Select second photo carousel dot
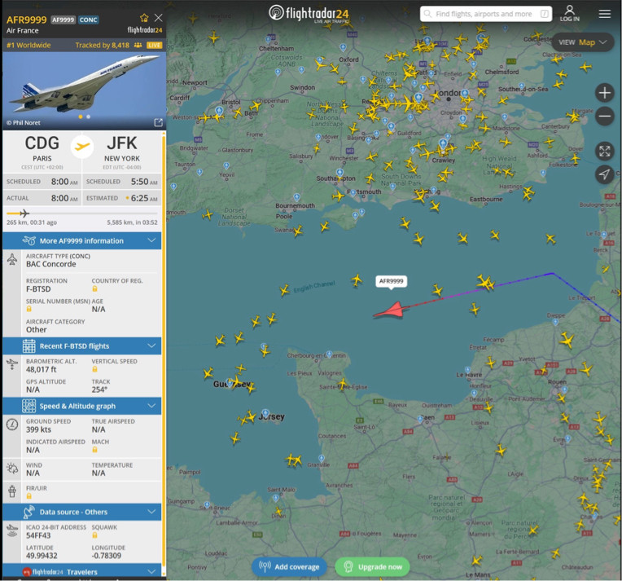622x581 pixels. (88, 117)
